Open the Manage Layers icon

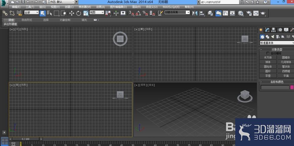click(x=211, y=13)
